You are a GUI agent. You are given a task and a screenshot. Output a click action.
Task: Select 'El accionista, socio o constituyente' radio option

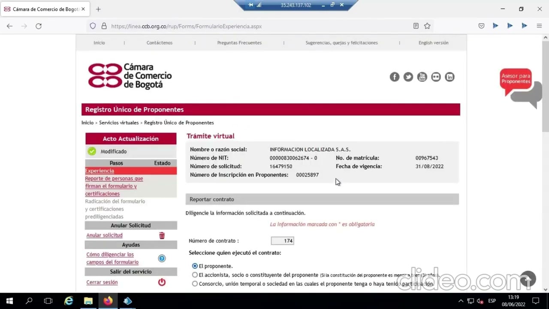(x=195, y=275)
